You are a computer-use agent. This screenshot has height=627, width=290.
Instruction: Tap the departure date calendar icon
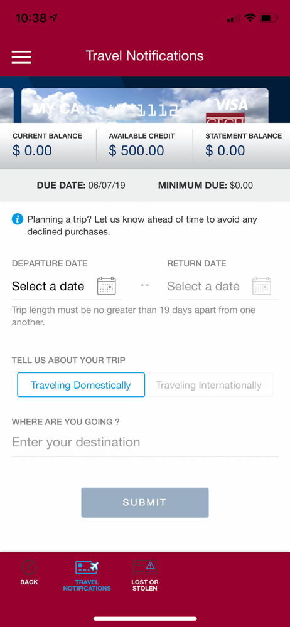[107, 286]
